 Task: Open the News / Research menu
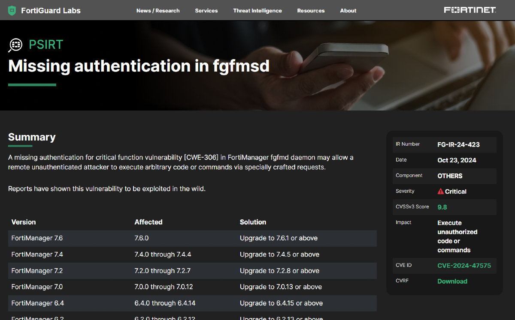[158, 11]
